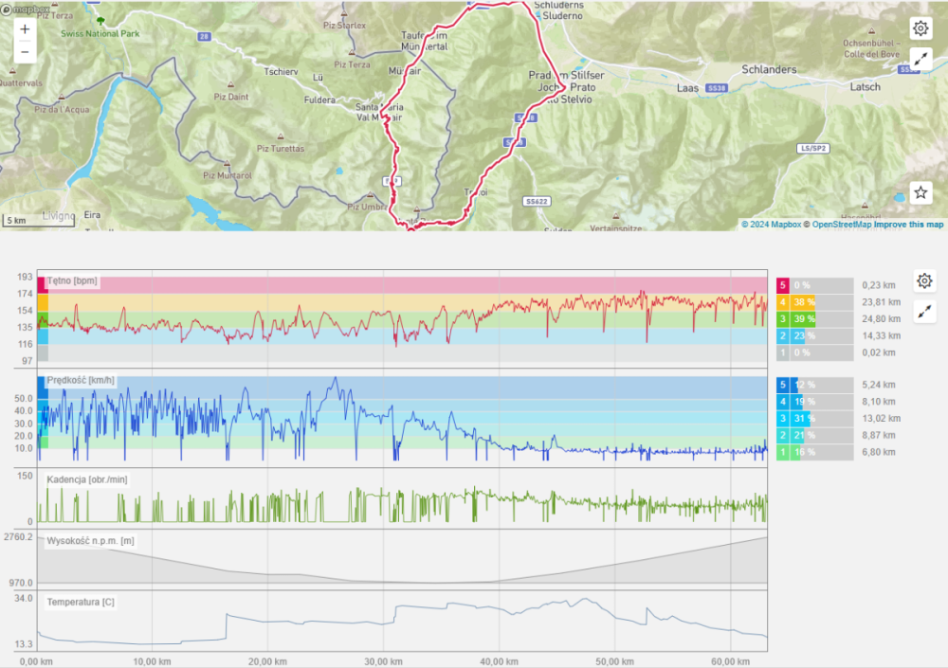Click the Kadencja [obr./min] chart label

[x=87, y=479]
